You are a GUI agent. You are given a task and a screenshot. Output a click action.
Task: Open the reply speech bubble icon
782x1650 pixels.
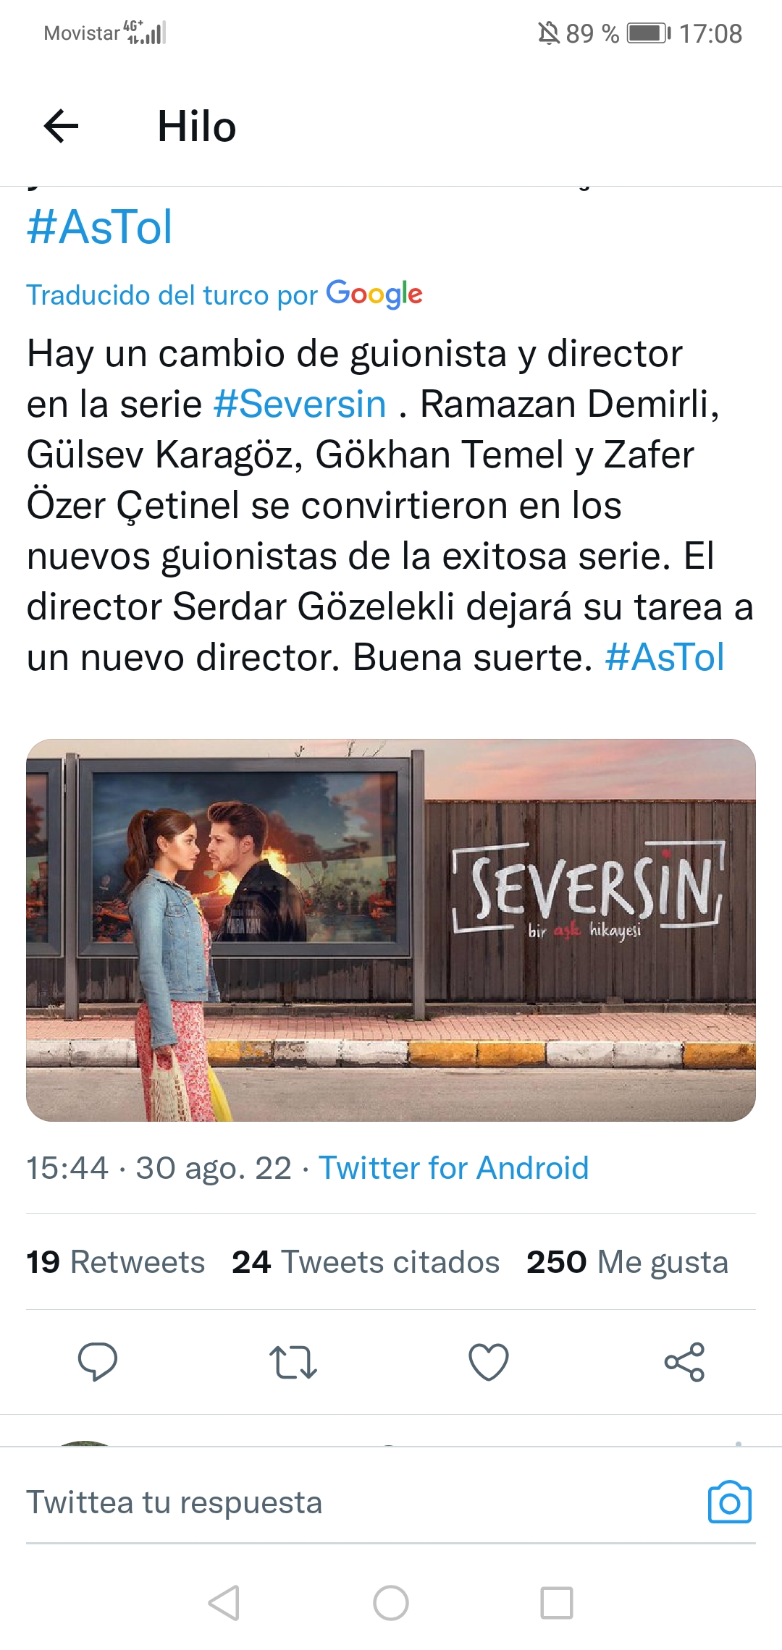tap(98, 1362)
